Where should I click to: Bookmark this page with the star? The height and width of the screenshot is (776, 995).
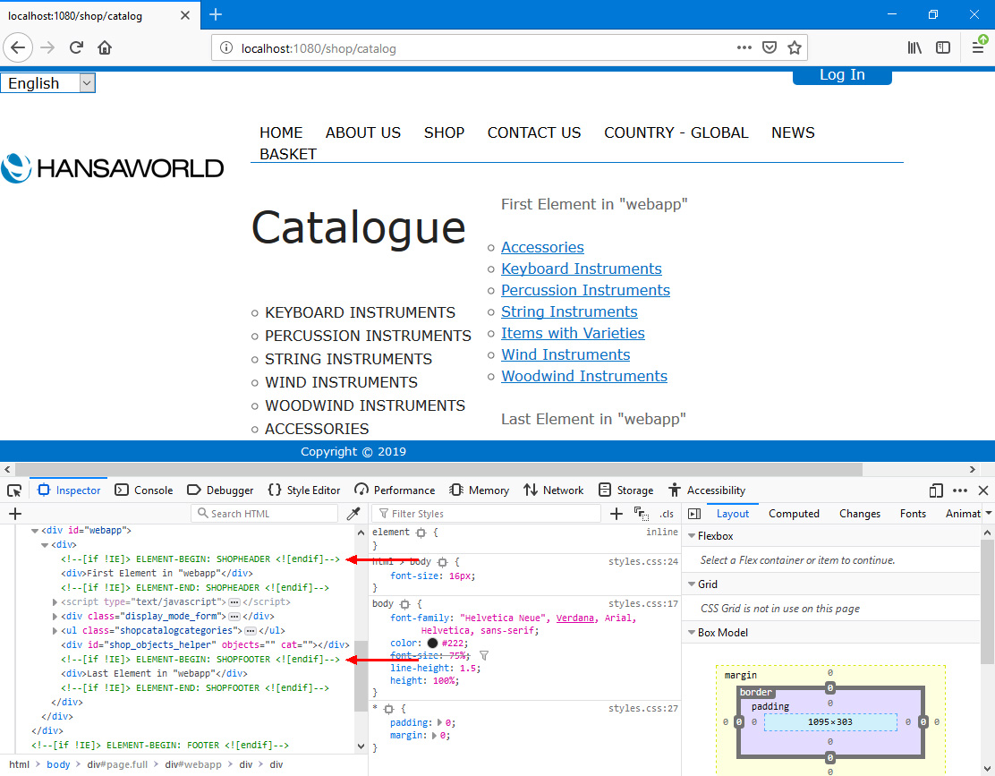point(794,47)
